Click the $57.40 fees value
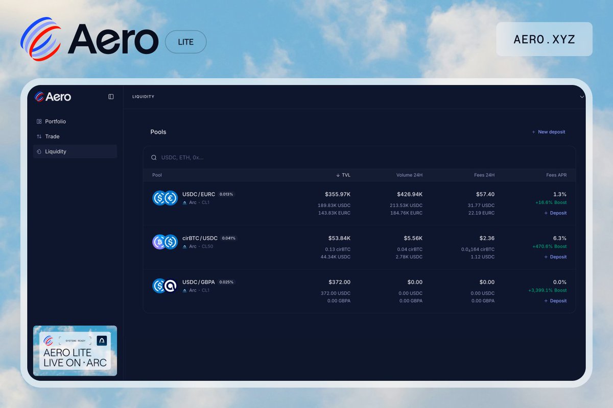 pos(485,194)
